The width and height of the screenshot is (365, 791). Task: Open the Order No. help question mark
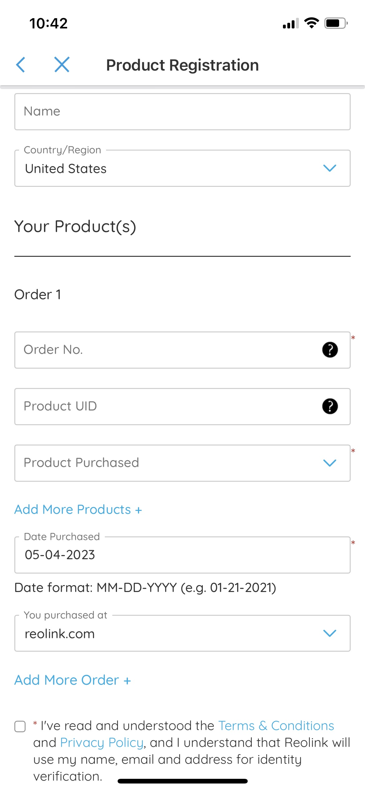pos(330,350)
